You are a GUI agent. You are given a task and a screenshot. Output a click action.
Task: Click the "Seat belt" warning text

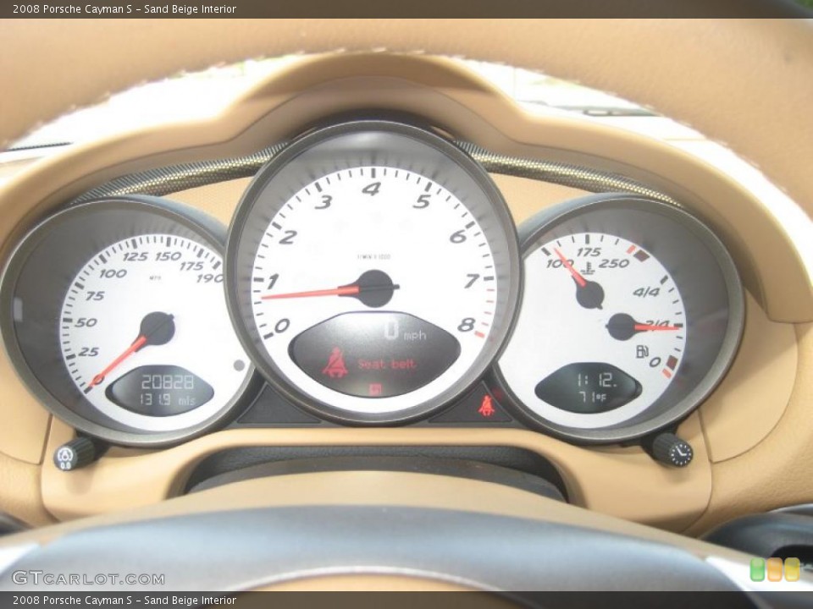387,364
